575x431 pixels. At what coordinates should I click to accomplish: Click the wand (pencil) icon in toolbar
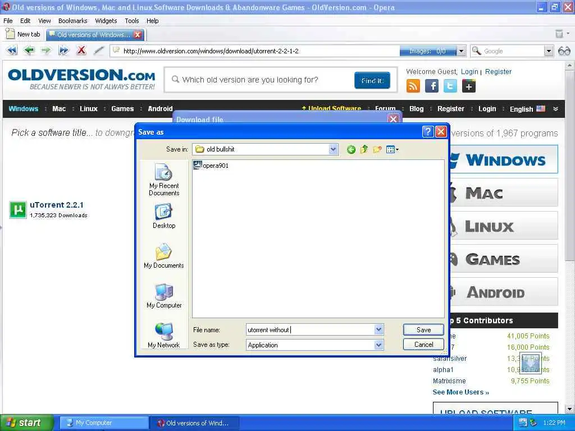point(98,50)
